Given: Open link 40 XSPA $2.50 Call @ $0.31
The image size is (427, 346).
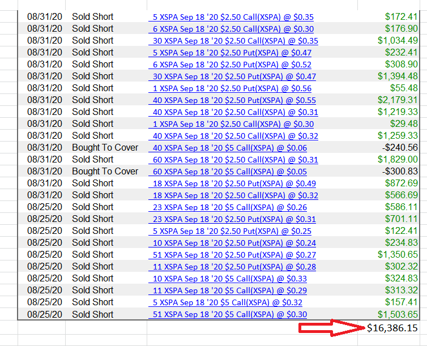Looking at the screenshot, I should 233,112.
